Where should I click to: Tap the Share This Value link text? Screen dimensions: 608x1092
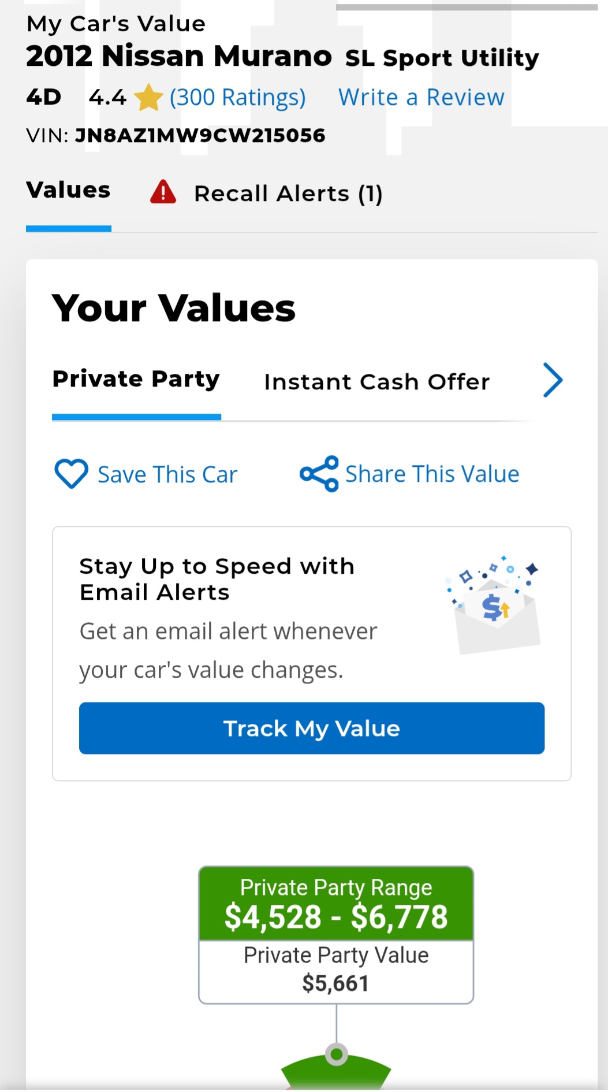pyautogui.click(x=432, y=474)
